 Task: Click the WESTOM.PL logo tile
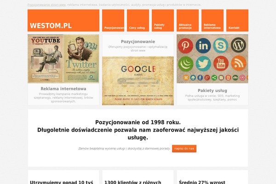(63, 20)
